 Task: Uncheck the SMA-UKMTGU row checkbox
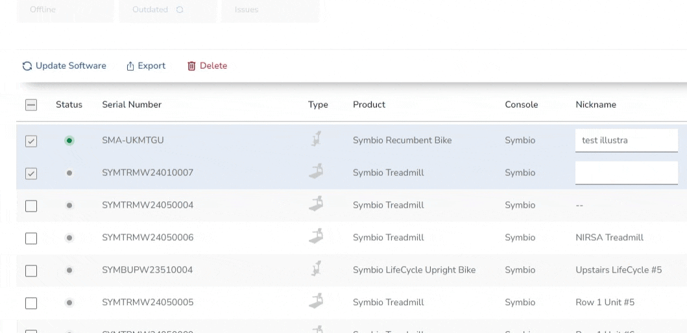click(x=31, y=141)
